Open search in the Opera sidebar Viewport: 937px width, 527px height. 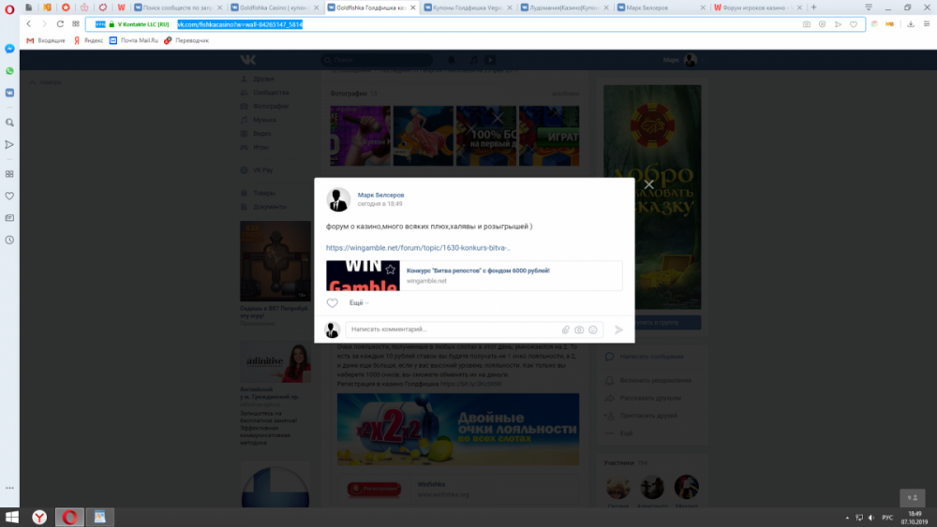9,123
